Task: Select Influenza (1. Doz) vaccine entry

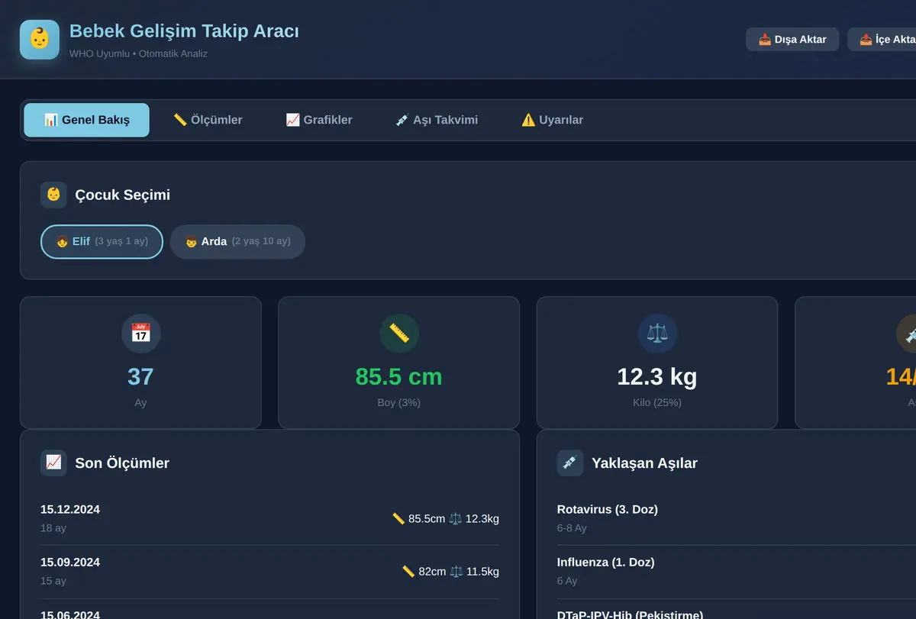Action: (x=605, y=562)
